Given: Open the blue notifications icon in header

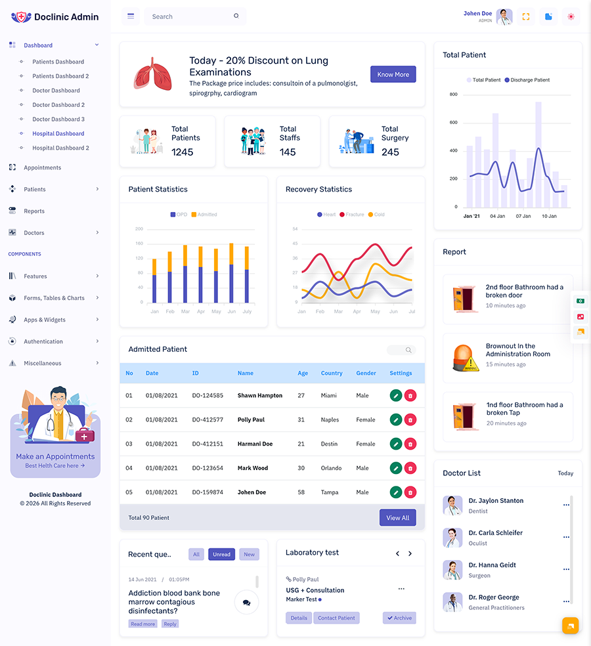Looking at the screenshot, I should [x=548, y=16].
